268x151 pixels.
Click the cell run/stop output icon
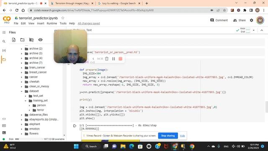click(x=75, y=126)
